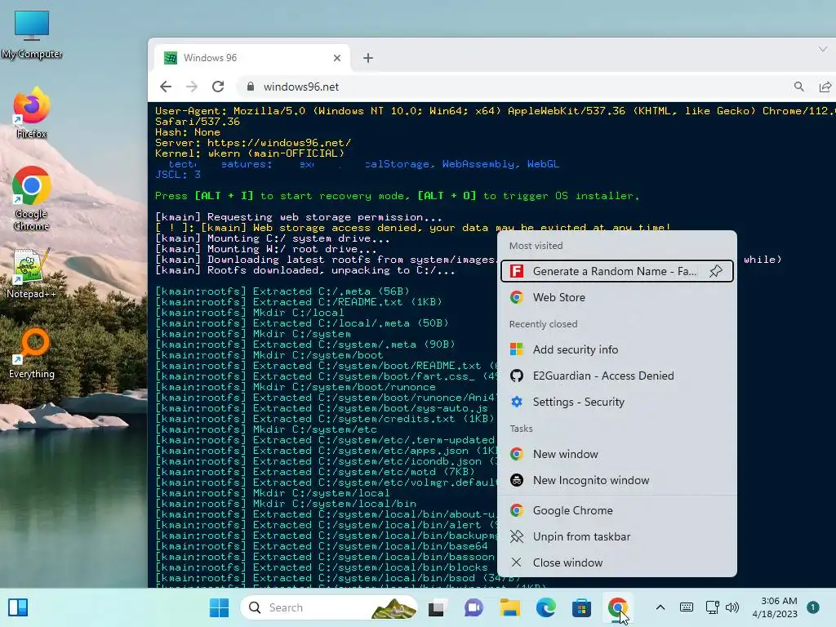Choose New window task
Viewport: 836px width, 627px height.
(617, 454)
